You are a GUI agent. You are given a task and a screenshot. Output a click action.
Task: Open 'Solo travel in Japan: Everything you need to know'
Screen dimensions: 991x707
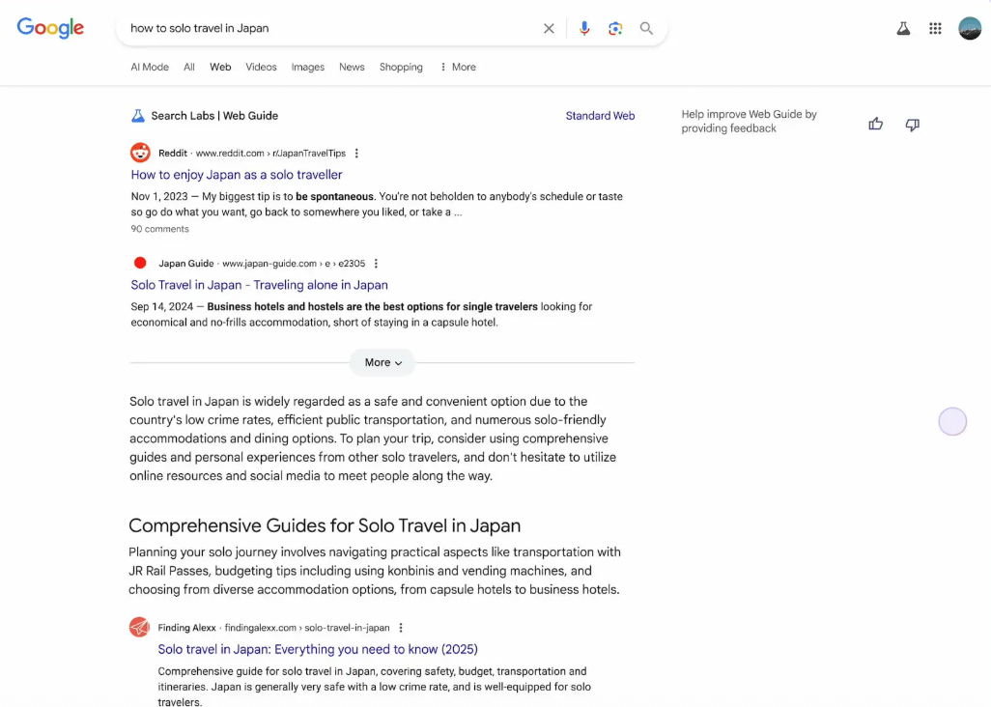318,649
